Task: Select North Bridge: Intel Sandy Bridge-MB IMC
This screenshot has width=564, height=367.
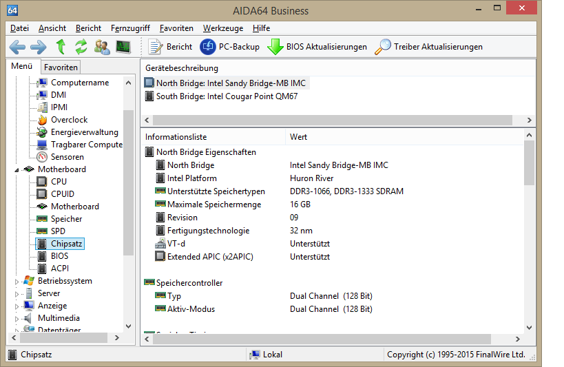Action: coord(227,83)
